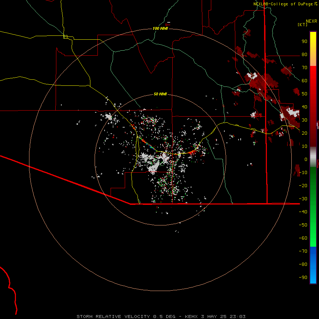Screen dimensions: 319x319
Task: Click the 3 MAY 25 date in footer
Action: [x=214, y=317]
